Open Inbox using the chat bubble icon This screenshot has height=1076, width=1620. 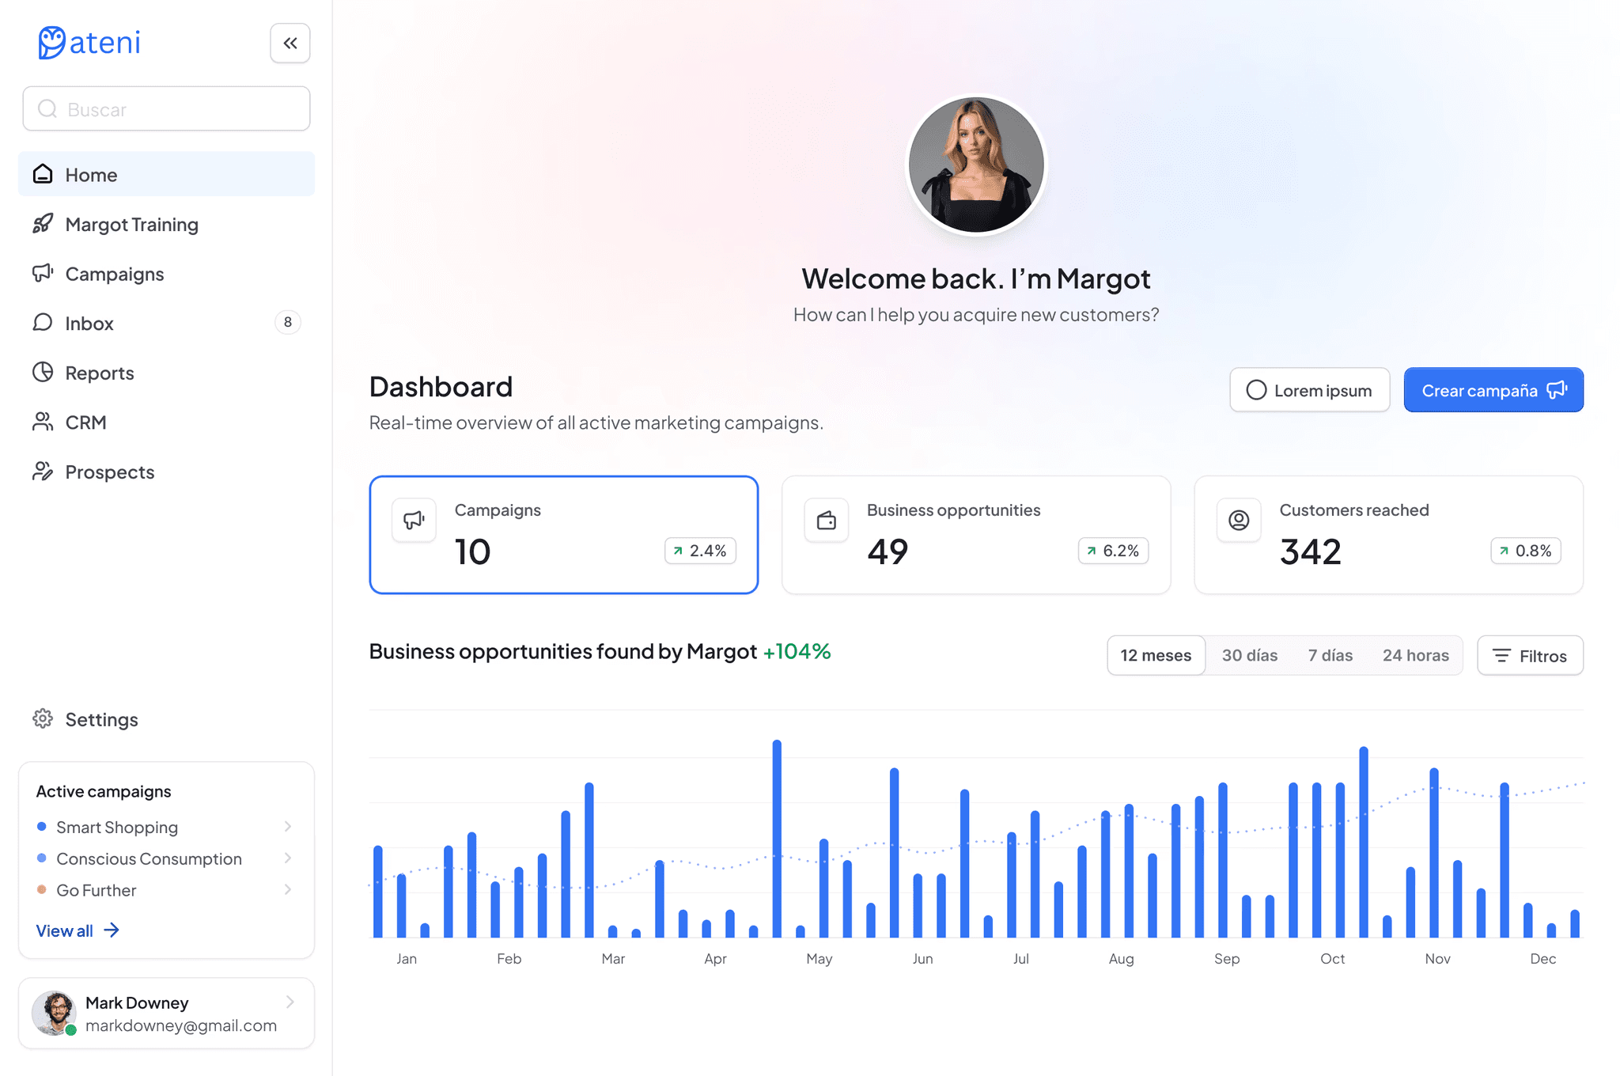point(43,323)
